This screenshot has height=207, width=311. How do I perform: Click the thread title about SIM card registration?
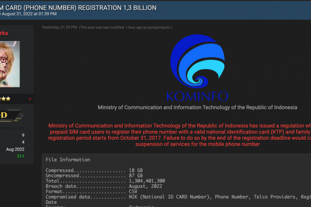pyautogui.click(x=78, y=8)
